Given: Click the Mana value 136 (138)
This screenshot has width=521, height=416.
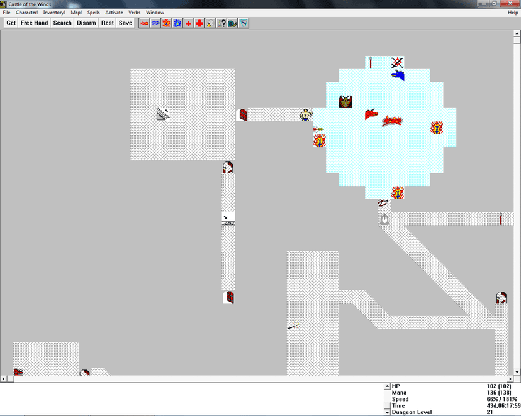Looking at the screenshot, I should point(499,393).
